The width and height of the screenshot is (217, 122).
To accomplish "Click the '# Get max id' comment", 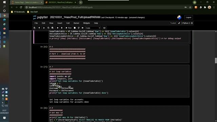I will (x=56, y=113).
